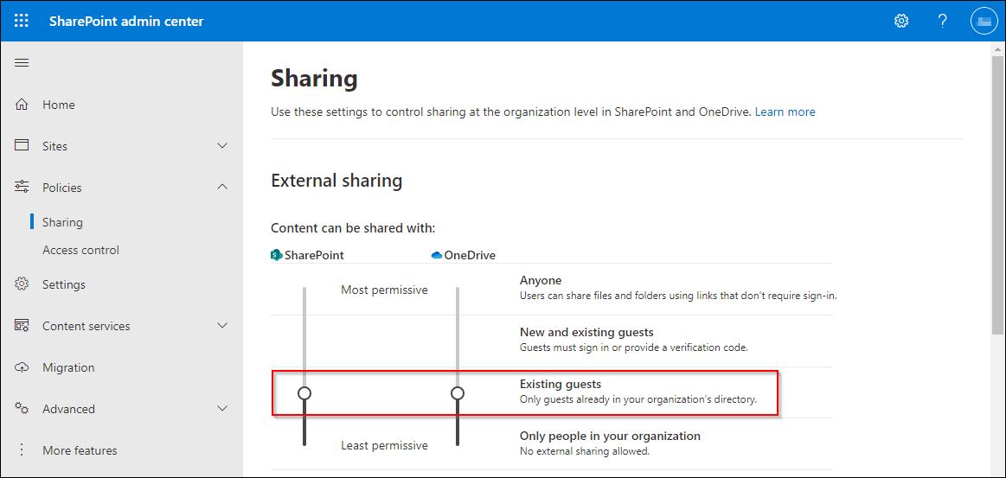Click Existing guests level text
Screen dimensions: 1006x478
(561, 384)
